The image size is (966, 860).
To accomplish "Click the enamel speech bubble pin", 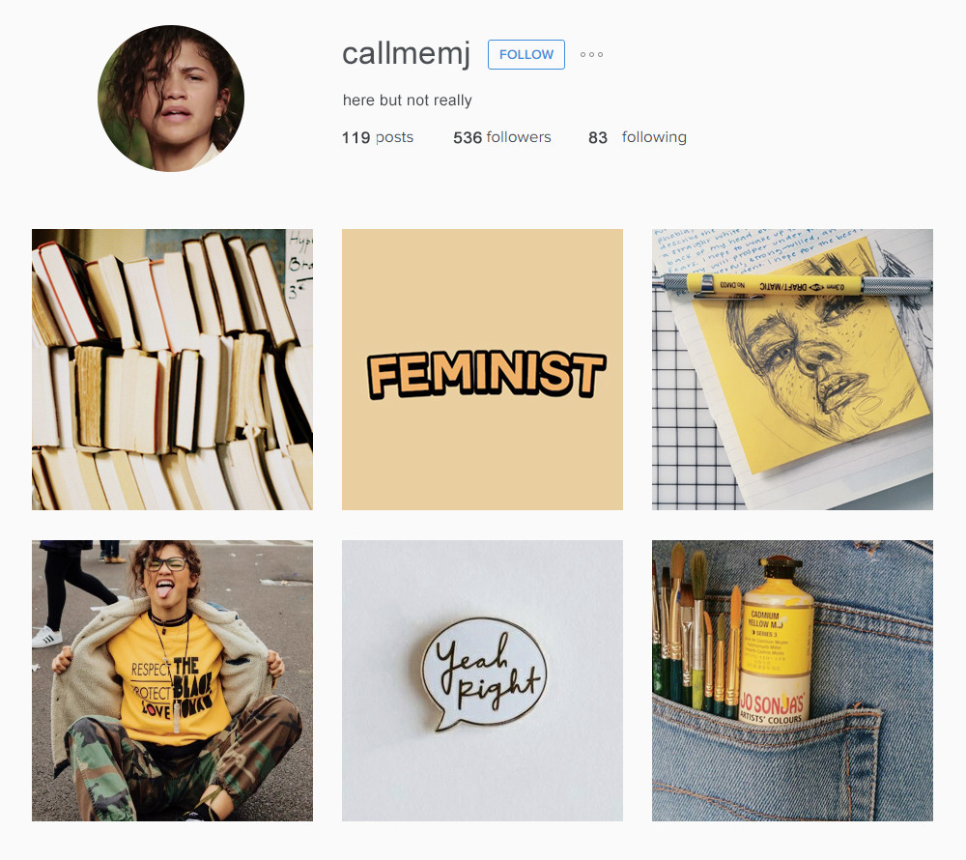I will 484,674.
